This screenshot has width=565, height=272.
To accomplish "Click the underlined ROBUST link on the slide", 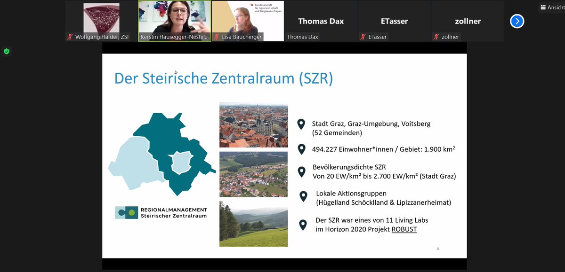I will click(404, 230).
